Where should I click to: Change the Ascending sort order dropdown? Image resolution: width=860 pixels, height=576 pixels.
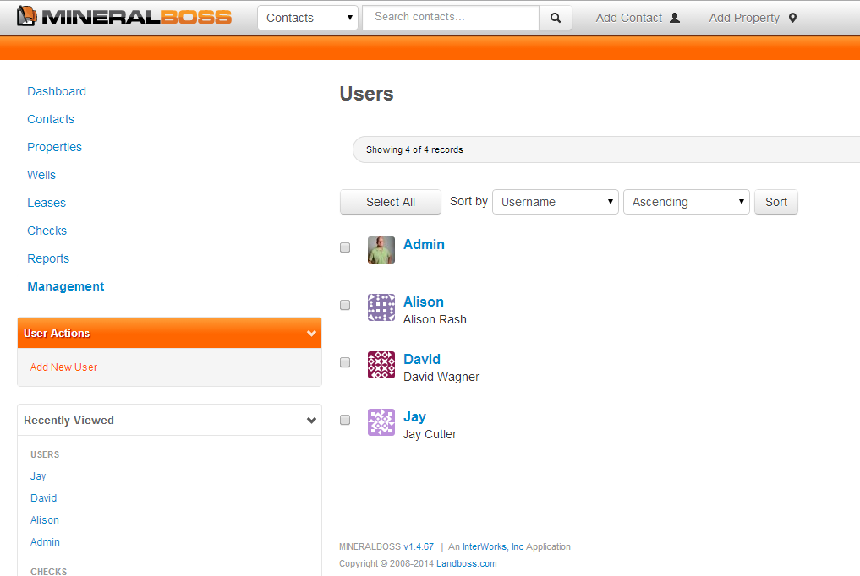(686, 202)
